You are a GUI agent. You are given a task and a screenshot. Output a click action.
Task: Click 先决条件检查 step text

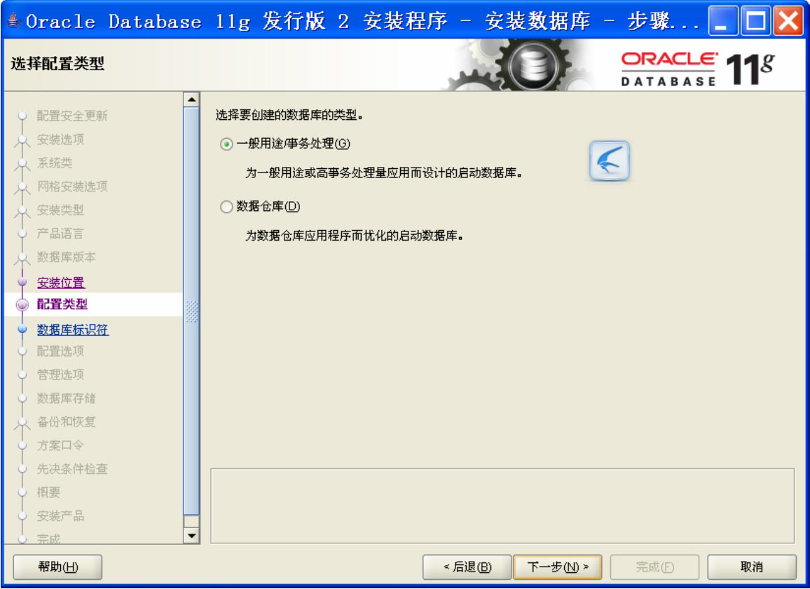72,468
